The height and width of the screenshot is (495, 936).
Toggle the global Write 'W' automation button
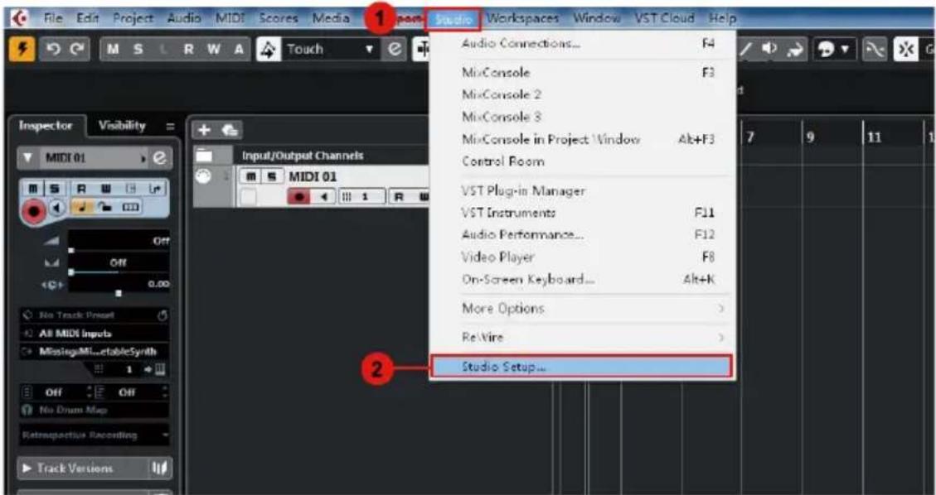tap(213, 50)
